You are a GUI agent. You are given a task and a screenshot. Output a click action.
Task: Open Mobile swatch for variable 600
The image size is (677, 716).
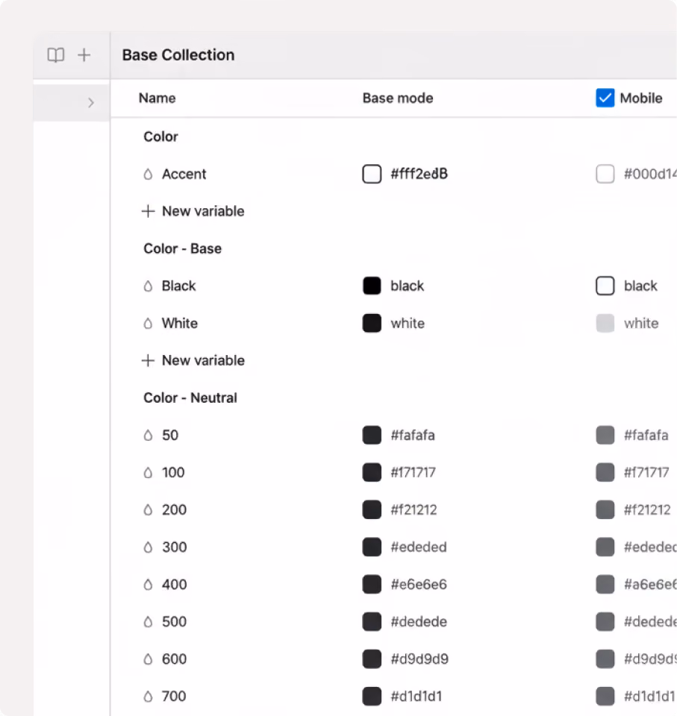[605, 659]
